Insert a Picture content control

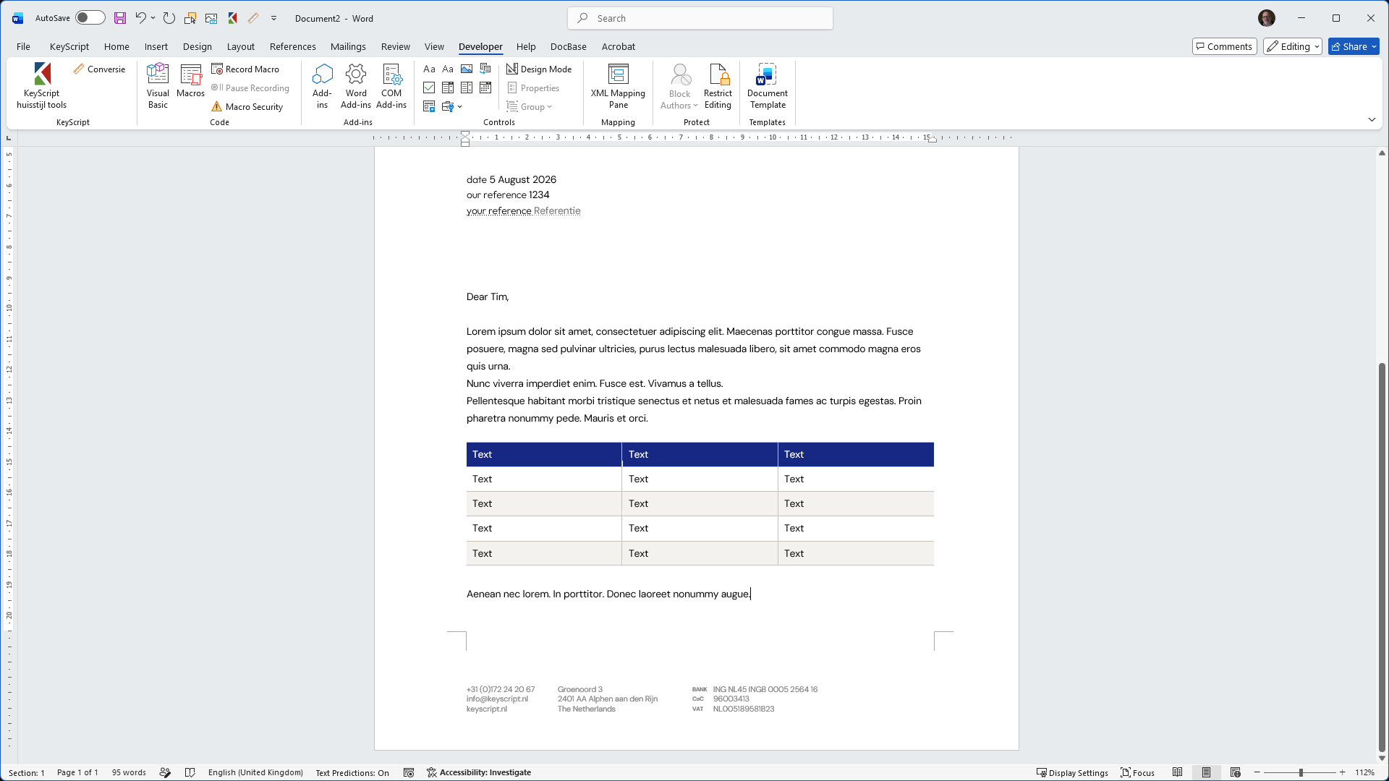point(467,69)
